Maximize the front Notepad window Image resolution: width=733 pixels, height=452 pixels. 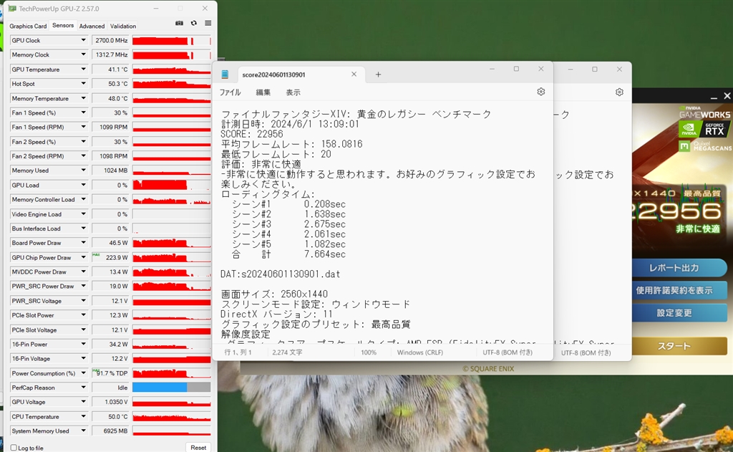coord(516,69)
